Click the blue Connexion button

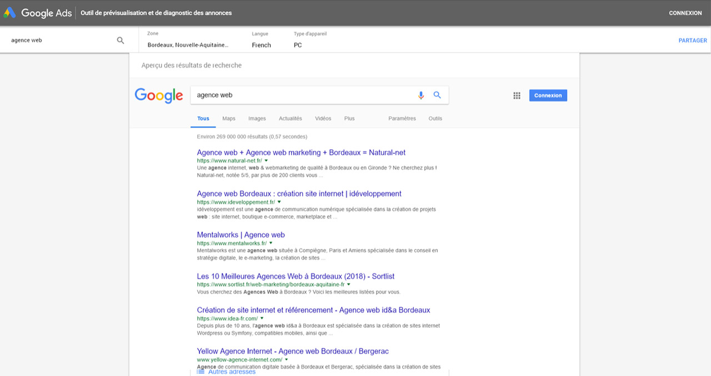(x=548, y=95)
